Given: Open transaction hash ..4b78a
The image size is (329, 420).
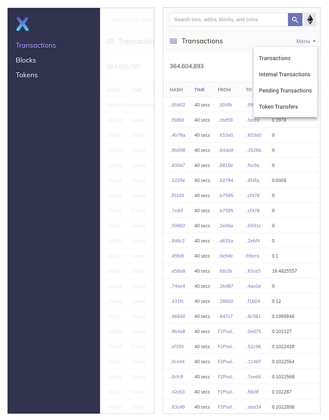Looking at the screenshot, I should [178, 135].
